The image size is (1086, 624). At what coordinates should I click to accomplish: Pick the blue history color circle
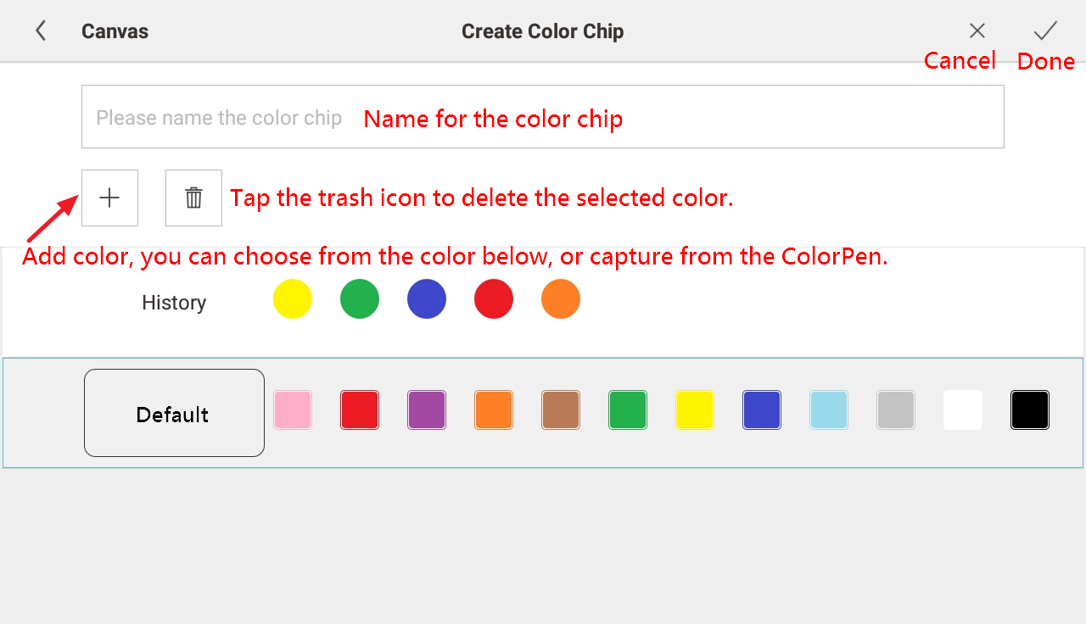coord(427,299)
